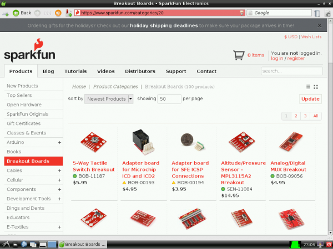Expand the Cellular category plus sign
Image resolution: width=333 pixels, height=249 pixels.
tap(60, 180)
